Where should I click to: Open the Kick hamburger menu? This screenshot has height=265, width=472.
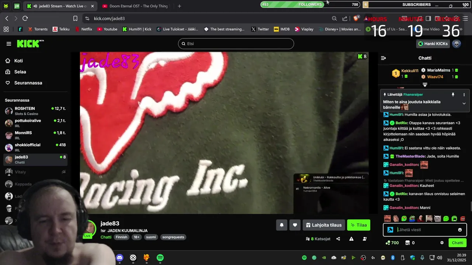pyautogui.click(x=9, y=44)
